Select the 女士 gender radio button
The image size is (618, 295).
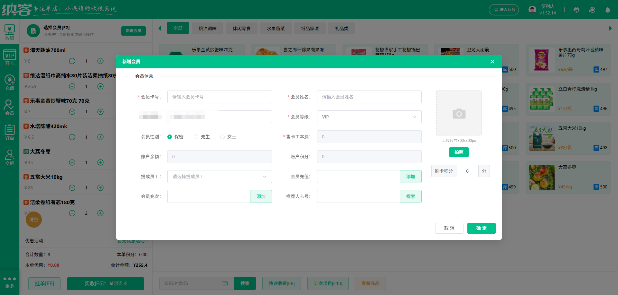point(222,136)
